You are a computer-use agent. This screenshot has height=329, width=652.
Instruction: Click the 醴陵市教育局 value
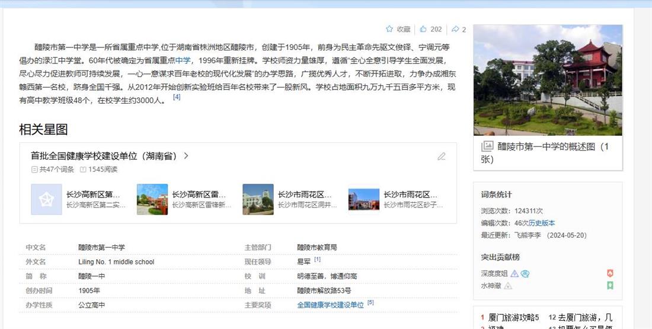pyautogui.click(x=317, y=247)
